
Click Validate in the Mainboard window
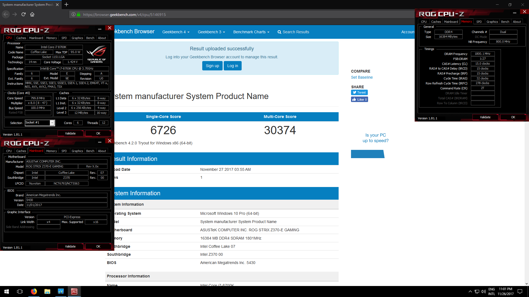(70, 246)
